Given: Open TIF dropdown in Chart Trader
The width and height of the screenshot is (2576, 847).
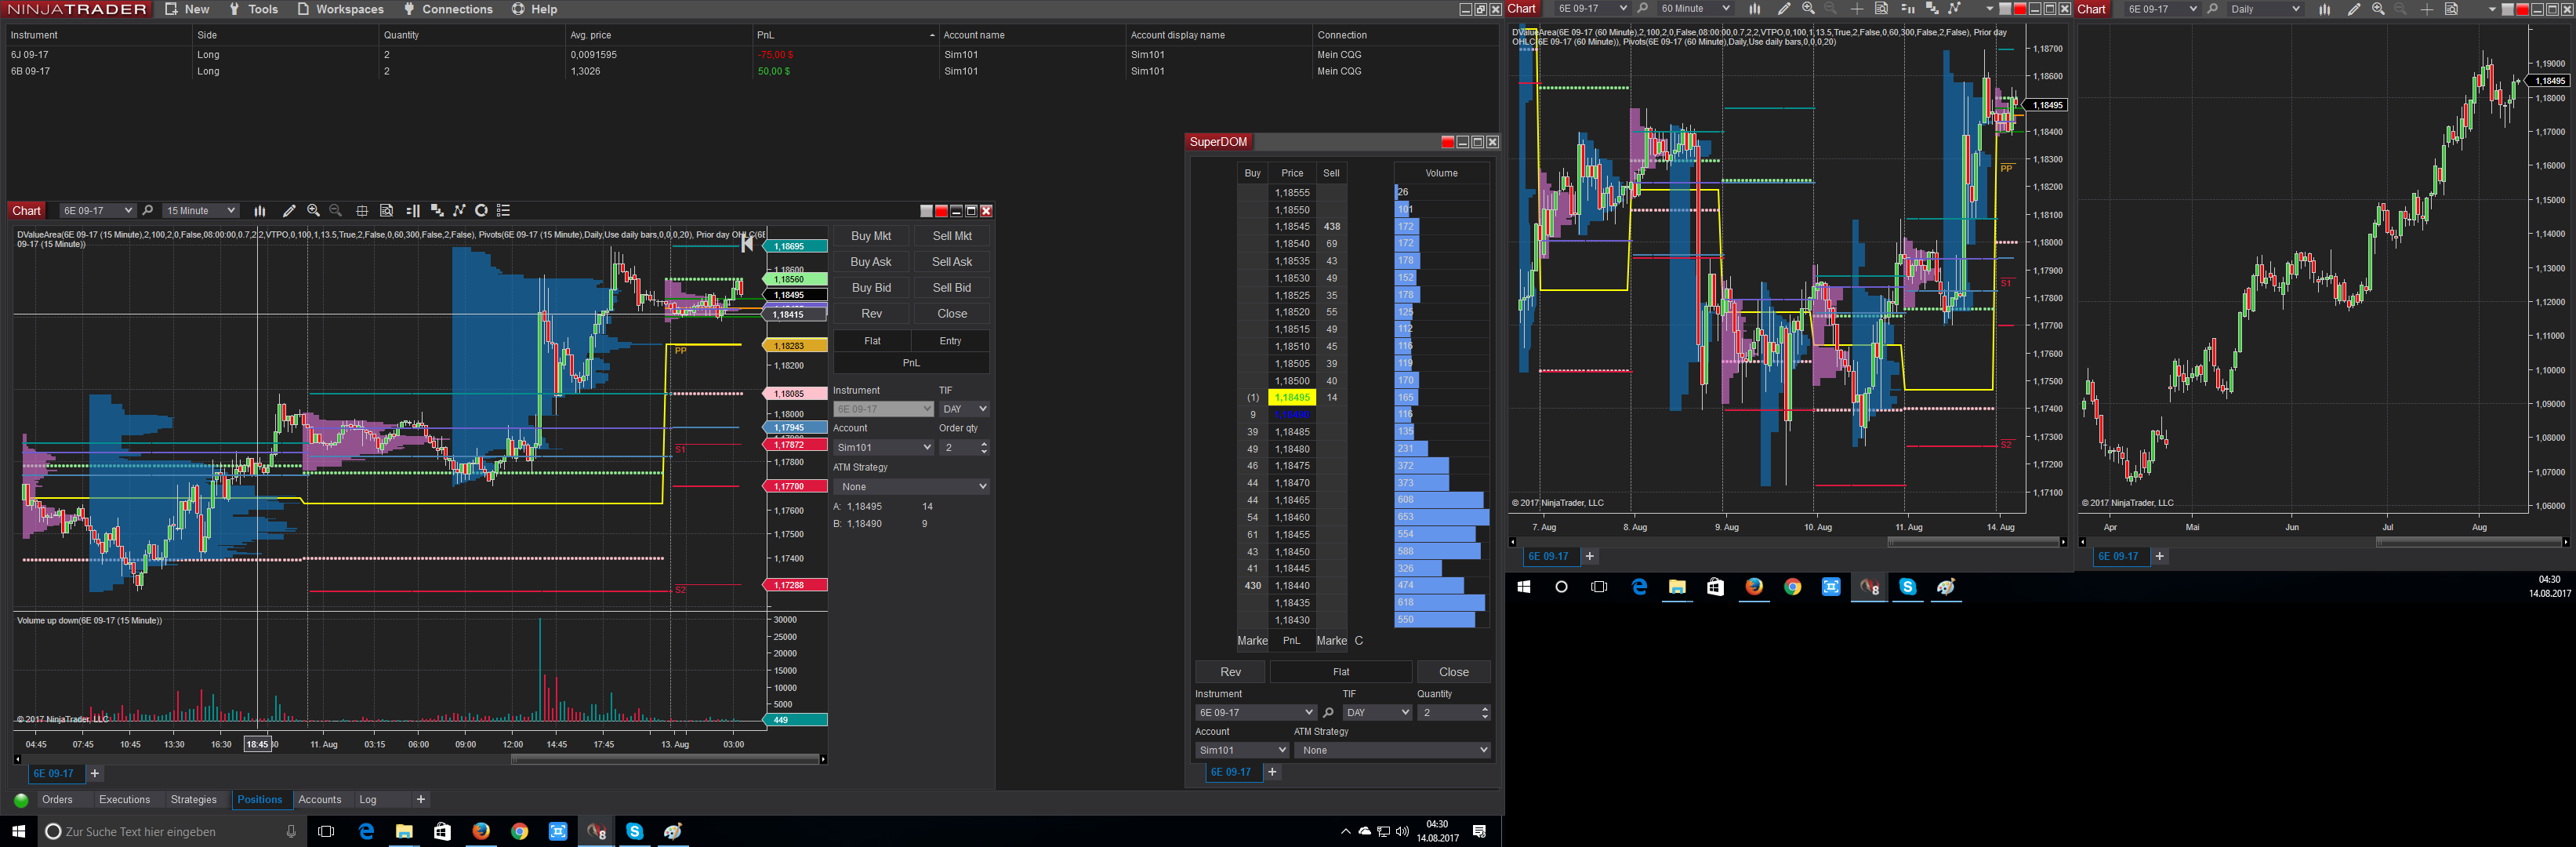Looking at the screenshot, I should coord(964,409).
